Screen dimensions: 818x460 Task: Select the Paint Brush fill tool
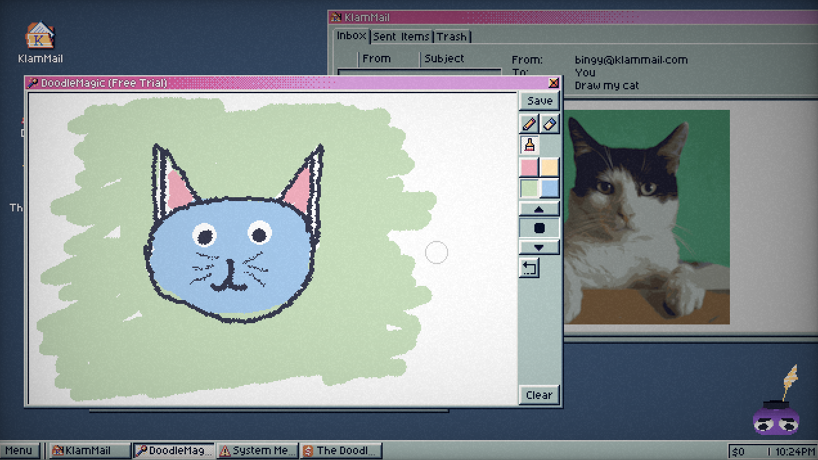point(529,145)
